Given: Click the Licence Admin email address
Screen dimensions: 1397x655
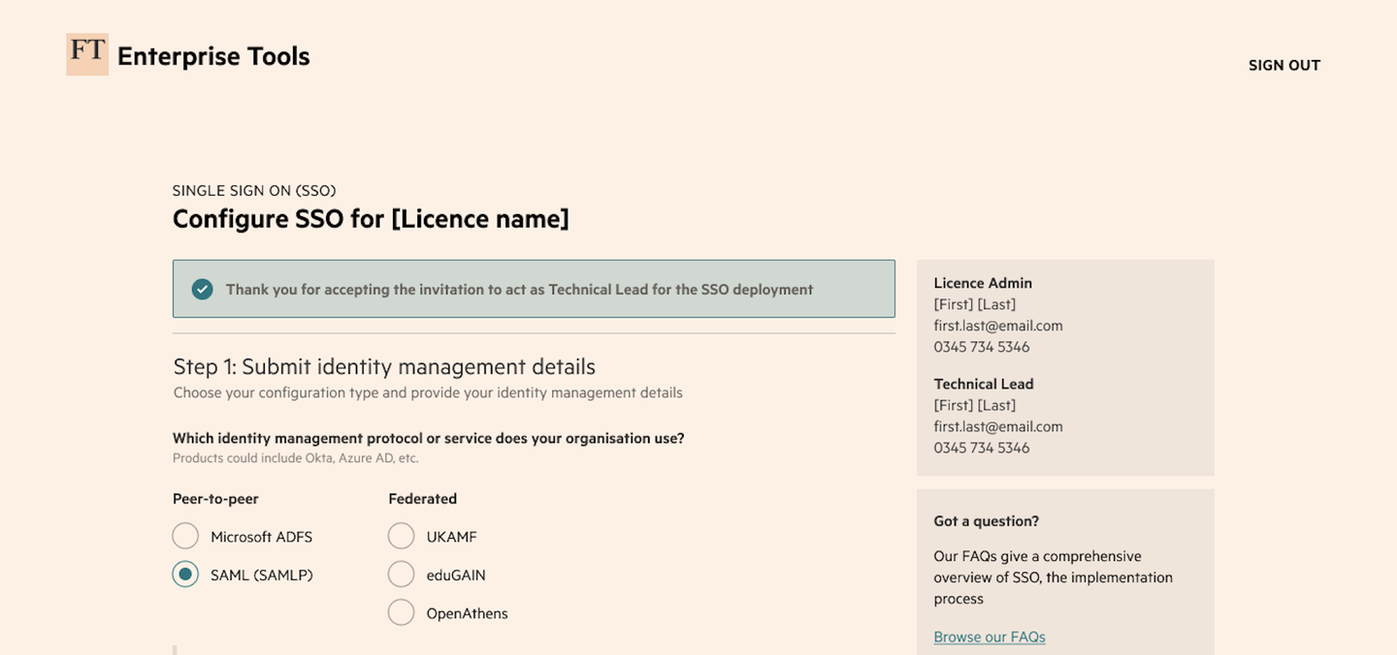Looking at the screenshot, I should tap(997, 326).
